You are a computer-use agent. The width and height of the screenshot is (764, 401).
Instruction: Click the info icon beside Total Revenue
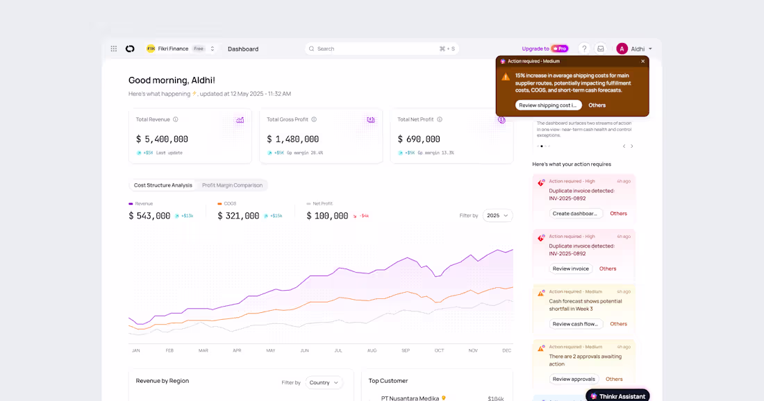[176, 119]
